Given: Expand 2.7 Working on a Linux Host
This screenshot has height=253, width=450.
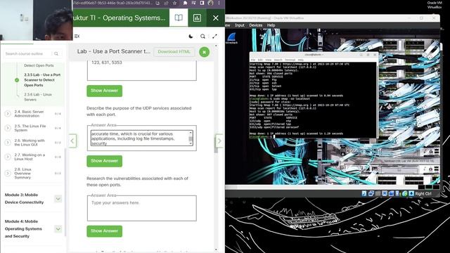Looking at the screenshot, I should [8, 157].
